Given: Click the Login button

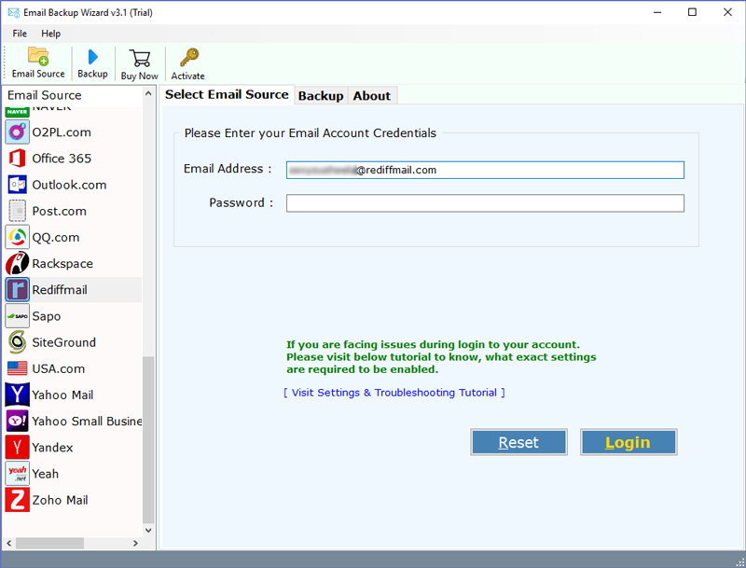Looking at the screenshot, I should 628,442.
